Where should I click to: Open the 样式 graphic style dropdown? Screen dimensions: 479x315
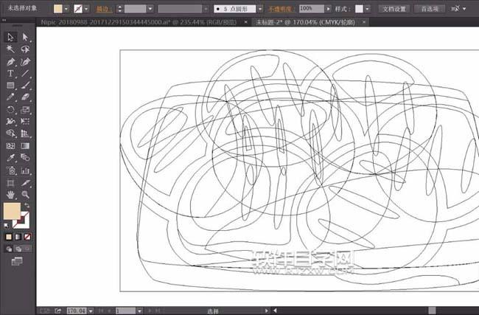click(368, 9)
